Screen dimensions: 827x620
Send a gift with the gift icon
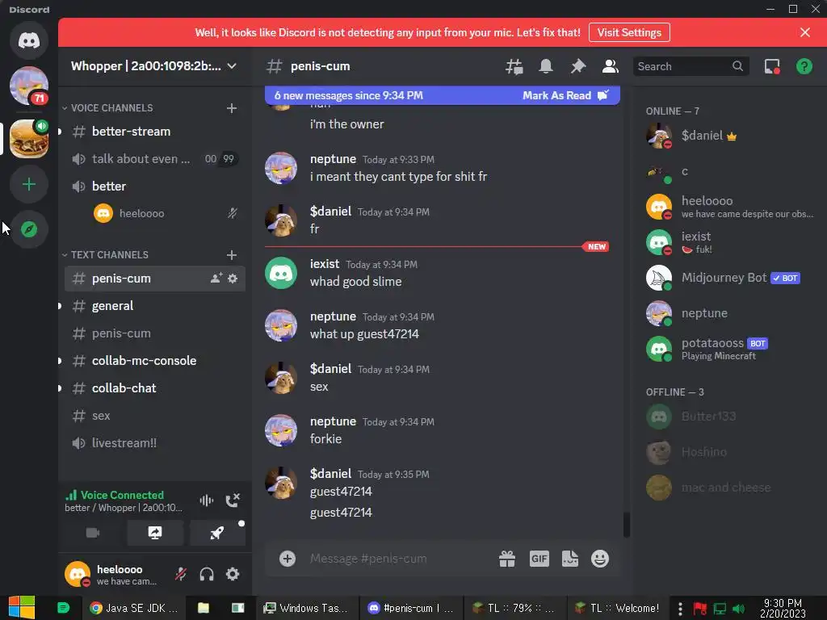pos(507,559)
